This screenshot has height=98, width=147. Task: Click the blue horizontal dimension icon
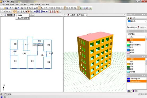click(x=44, y=11)
